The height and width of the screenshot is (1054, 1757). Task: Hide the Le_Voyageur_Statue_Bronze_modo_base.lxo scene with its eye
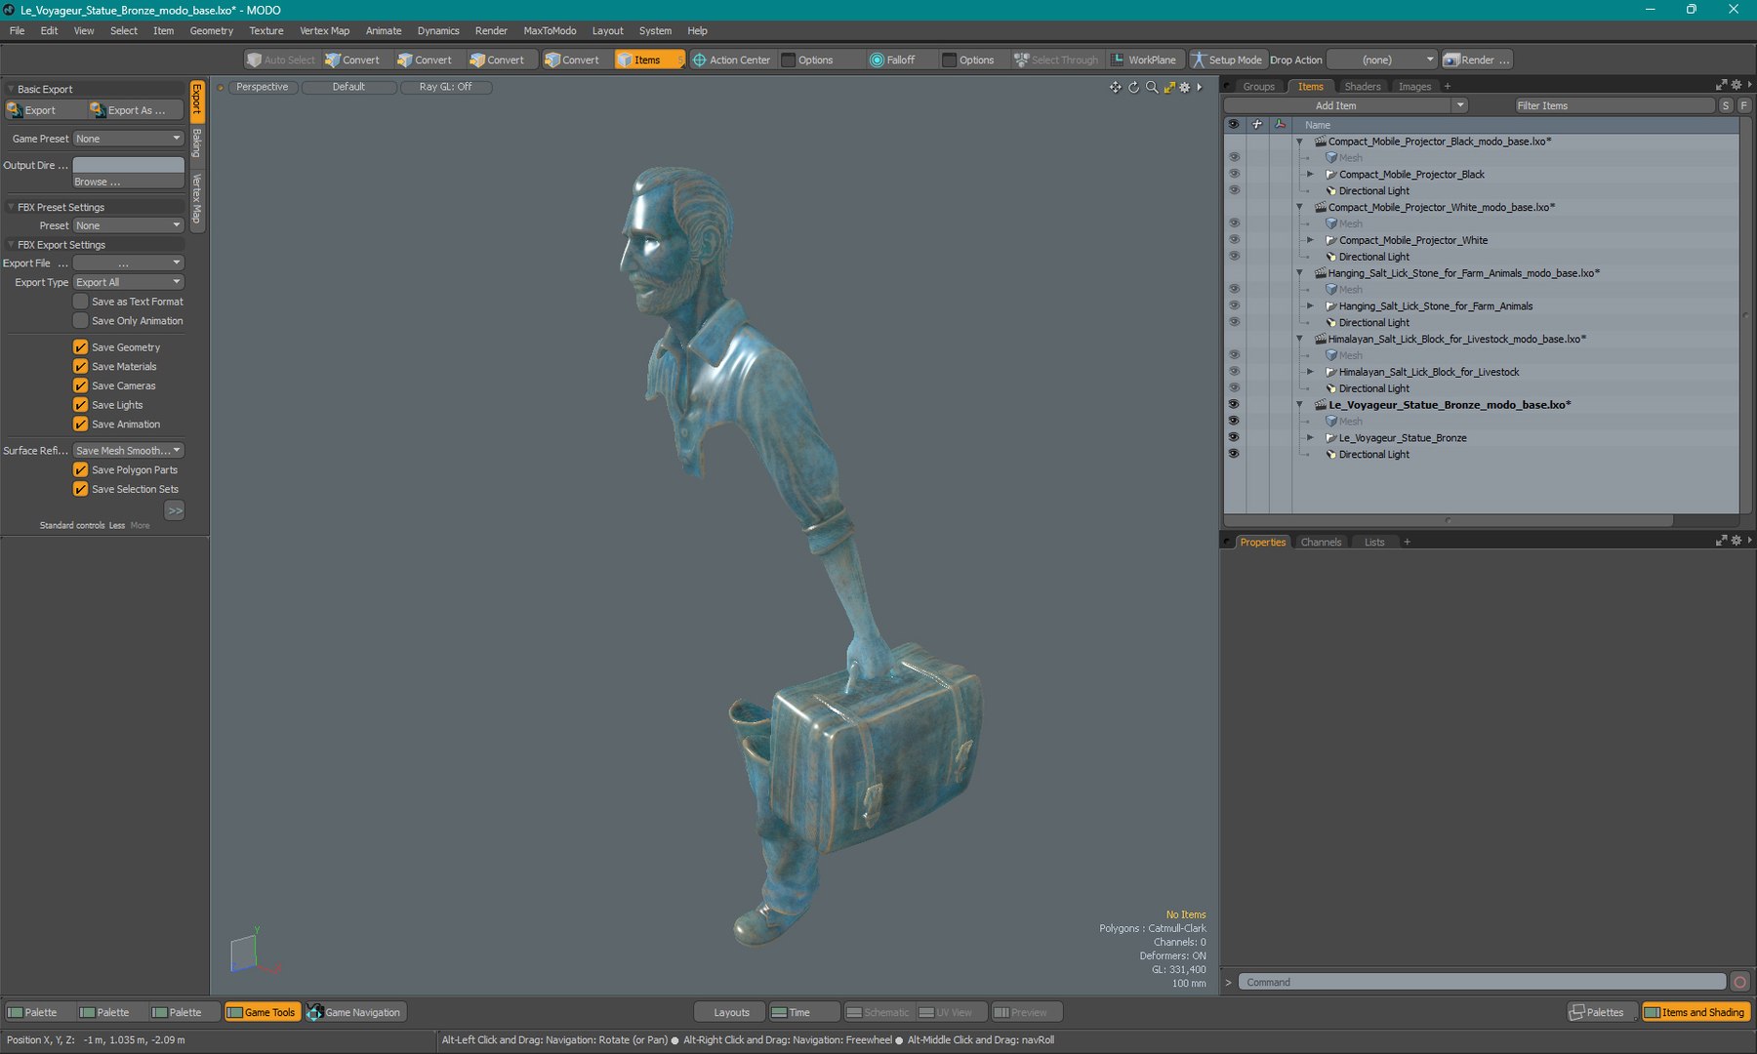click(1234, 405)
